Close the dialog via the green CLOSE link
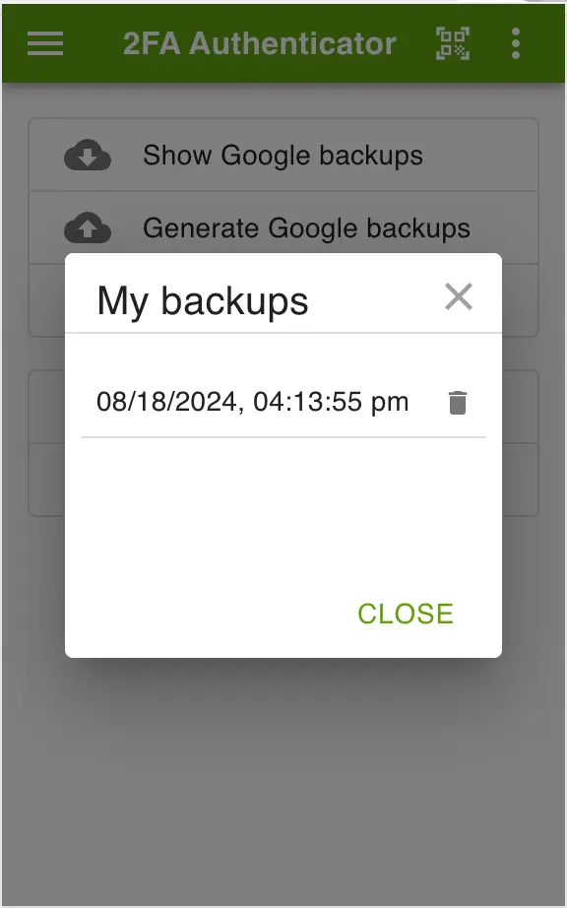 [x=405, y=614]
